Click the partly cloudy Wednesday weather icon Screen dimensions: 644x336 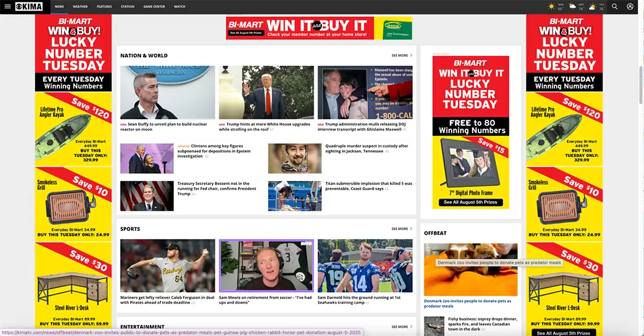572,6
